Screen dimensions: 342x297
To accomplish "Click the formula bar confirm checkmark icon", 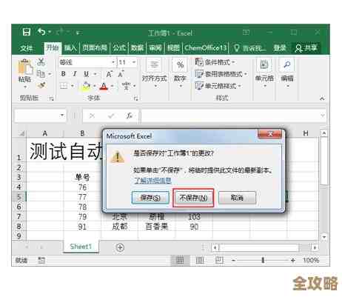I will tap(111, 116).
